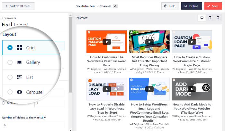Play the Disable Lazy Load video

[107, 89]
